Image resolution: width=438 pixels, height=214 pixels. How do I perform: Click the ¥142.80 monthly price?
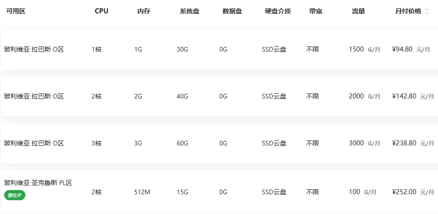coord(404,96)
